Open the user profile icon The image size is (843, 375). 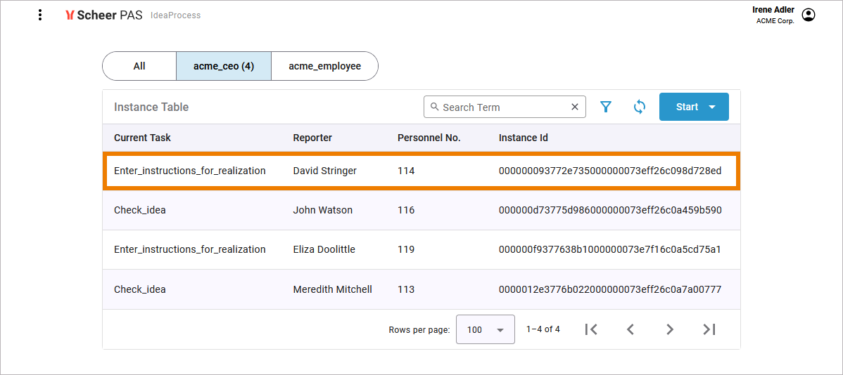[809, 15]
